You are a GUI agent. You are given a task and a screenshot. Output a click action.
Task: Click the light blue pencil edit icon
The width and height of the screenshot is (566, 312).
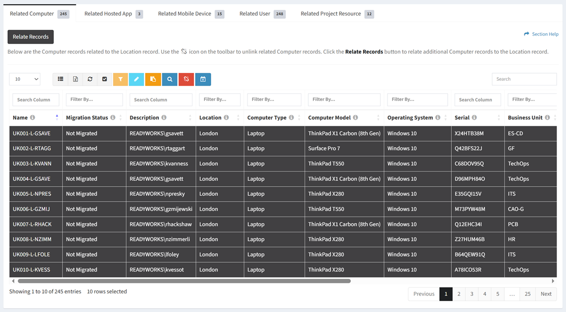click(136, 79)
